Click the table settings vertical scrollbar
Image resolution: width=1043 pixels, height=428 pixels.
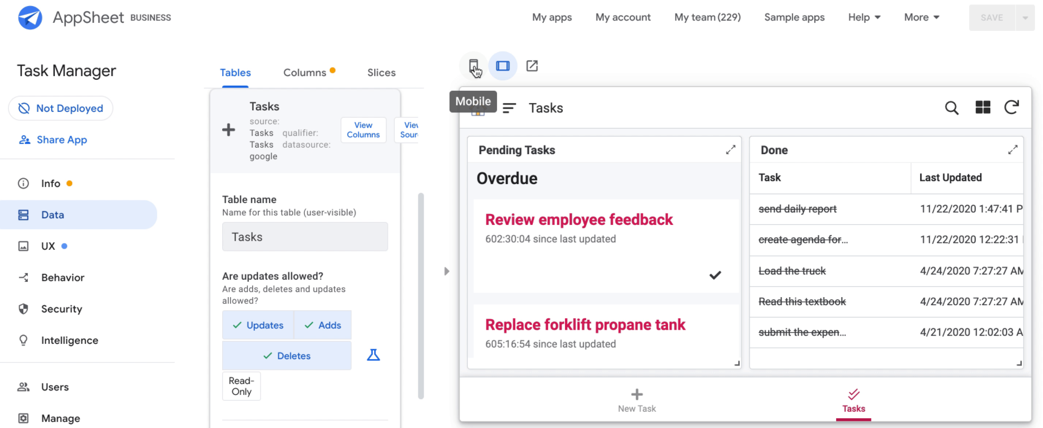pyautogui.click(x=420, y=296)
